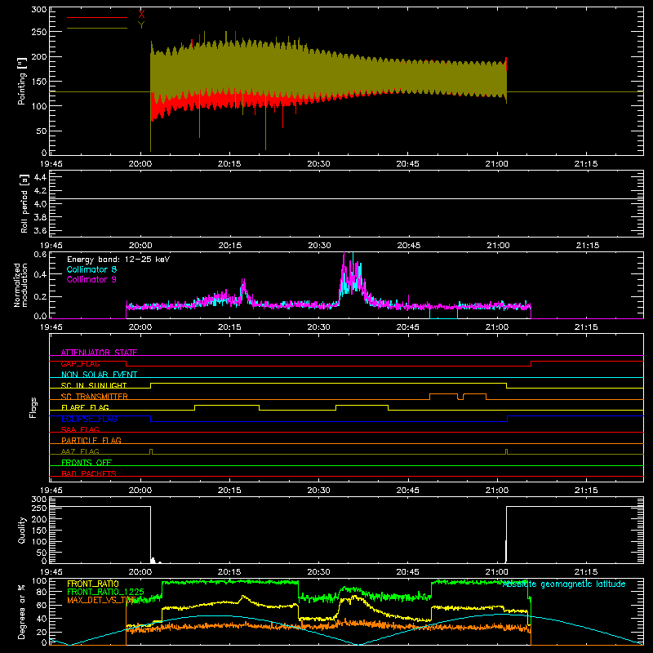Click the cyan 'Collimator 8' legend label
This screenshot has width=653, height=653.
point(91,269)
